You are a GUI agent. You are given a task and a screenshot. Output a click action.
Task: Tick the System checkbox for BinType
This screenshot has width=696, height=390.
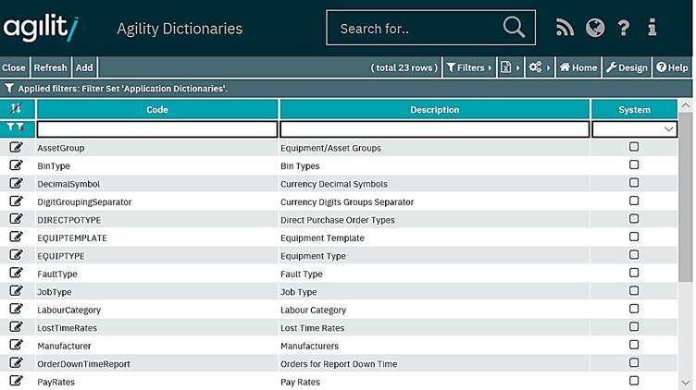634,165
